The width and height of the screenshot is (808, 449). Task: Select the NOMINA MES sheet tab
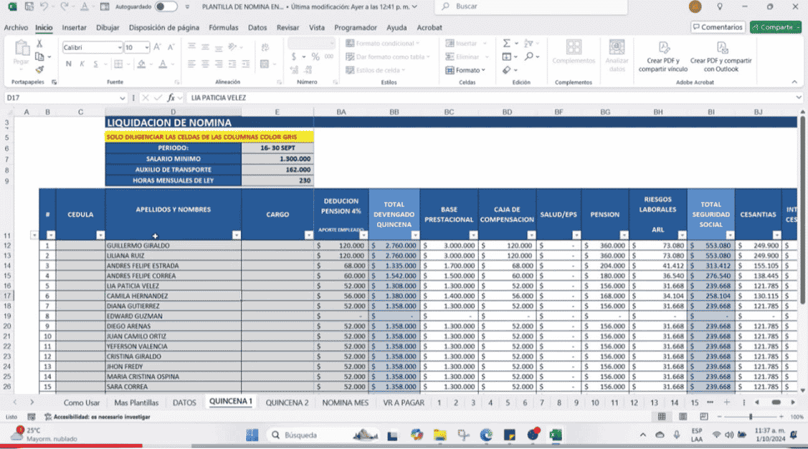click(x=346, y=402)
